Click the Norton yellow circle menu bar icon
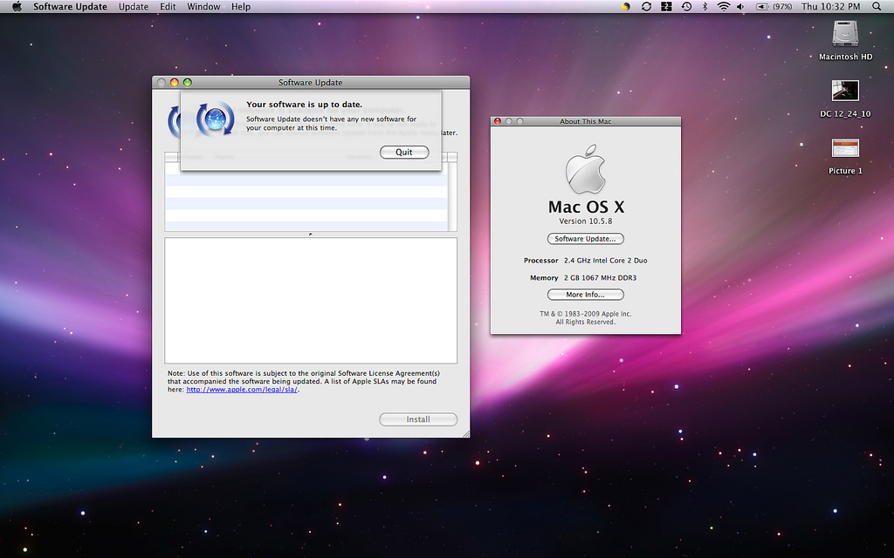 click(625, 7)
